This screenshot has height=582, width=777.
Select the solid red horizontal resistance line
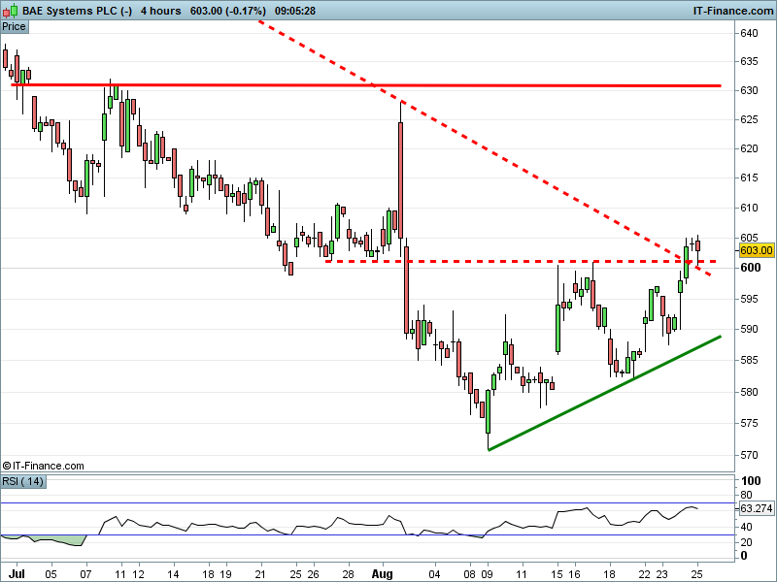[366, 85]
